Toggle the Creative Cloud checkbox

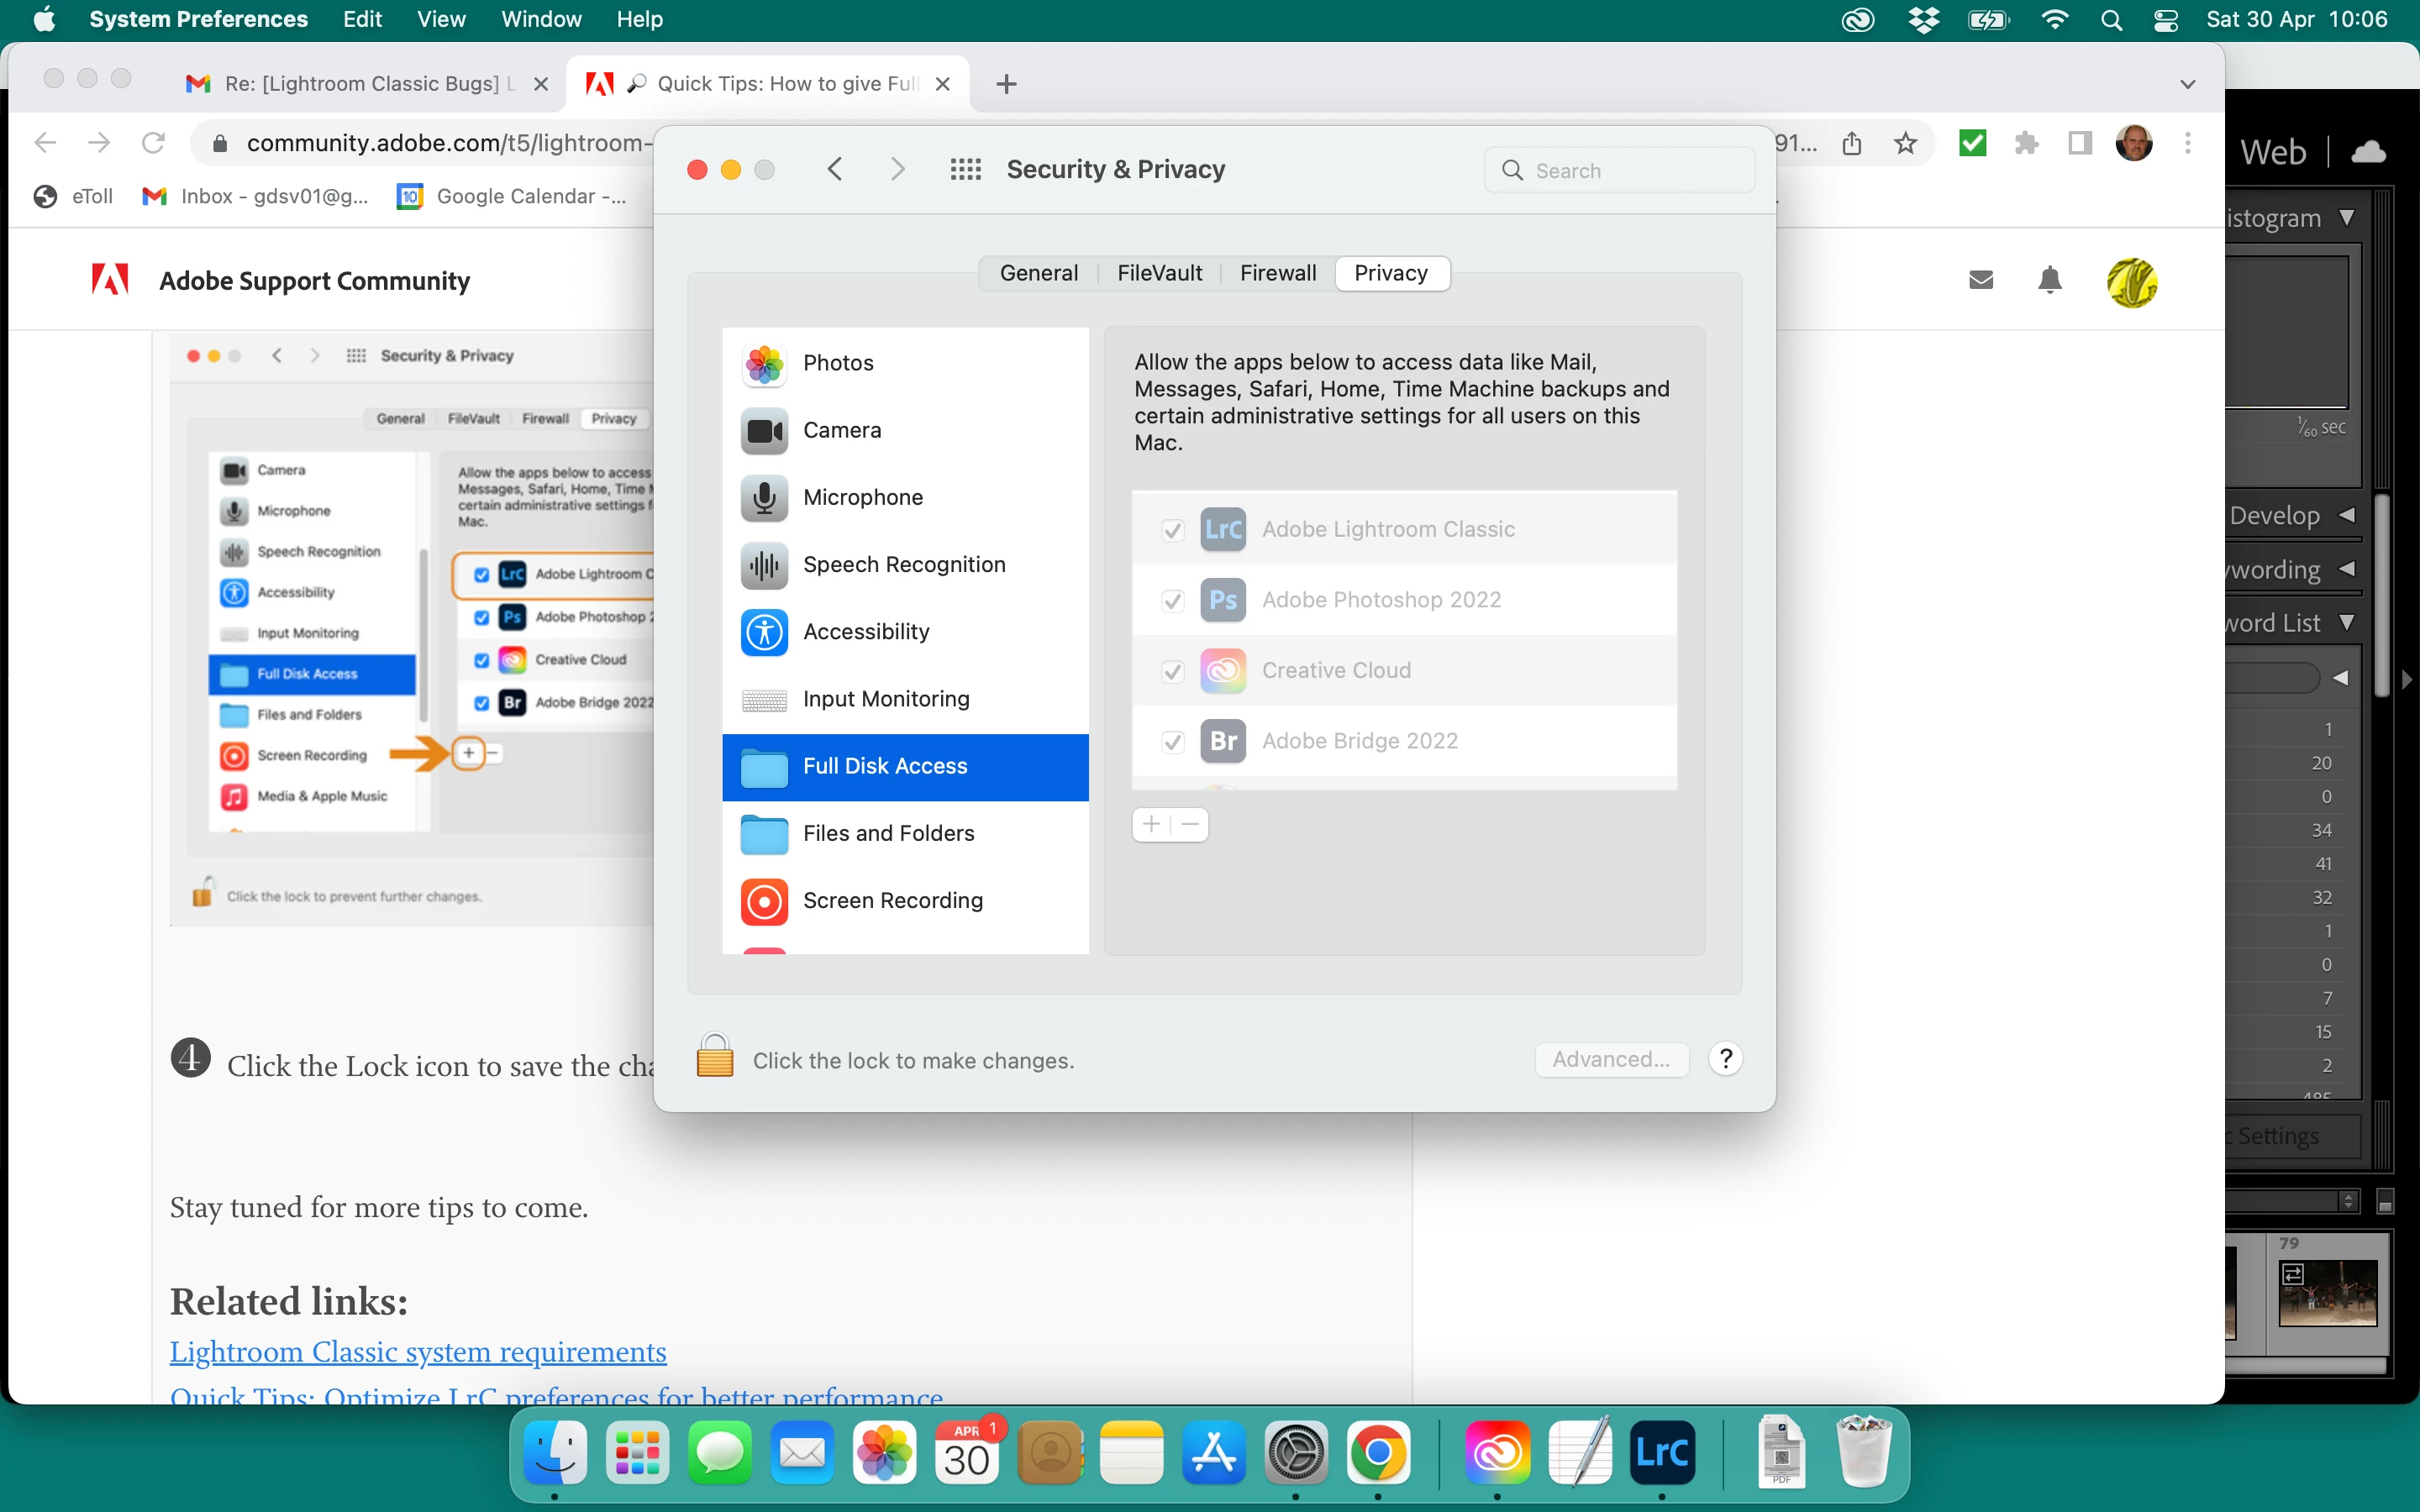1172,671
